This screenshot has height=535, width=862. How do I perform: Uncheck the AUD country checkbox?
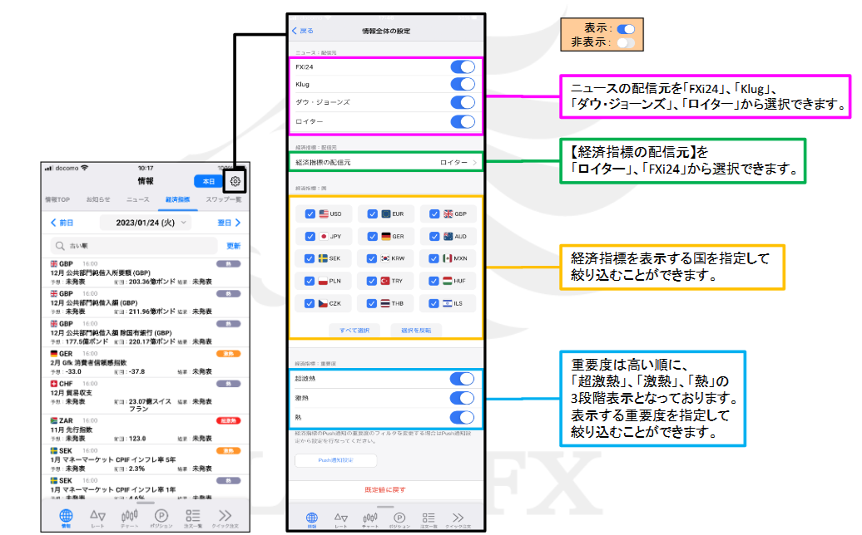pos(434,237)
